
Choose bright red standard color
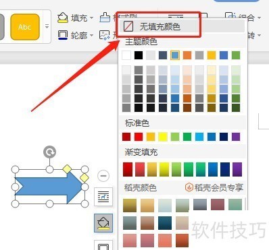[x=139, y=137]
